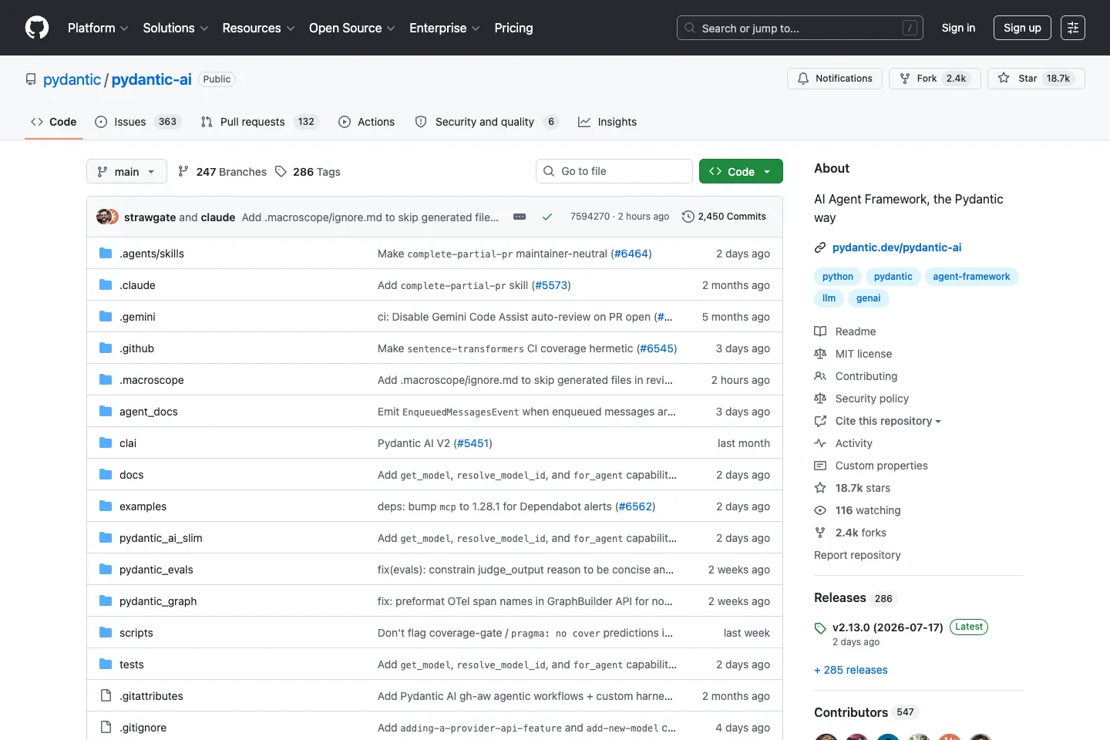1110x740 pixels.
Task: Click the book icon next to Readme
Action: (820, 331)
